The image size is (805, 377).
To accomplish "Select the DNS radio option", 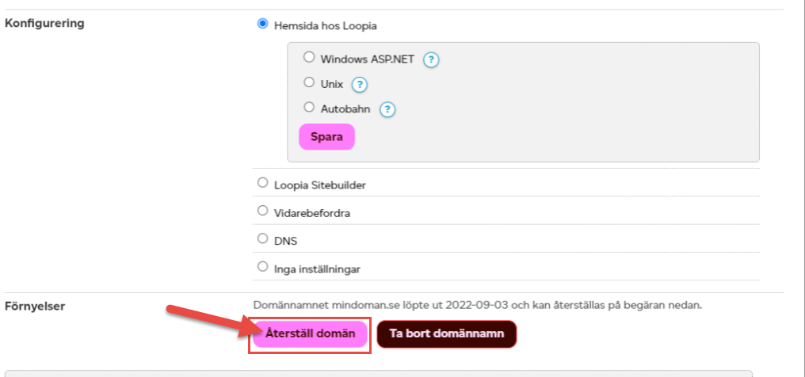I will click(263, 238).
